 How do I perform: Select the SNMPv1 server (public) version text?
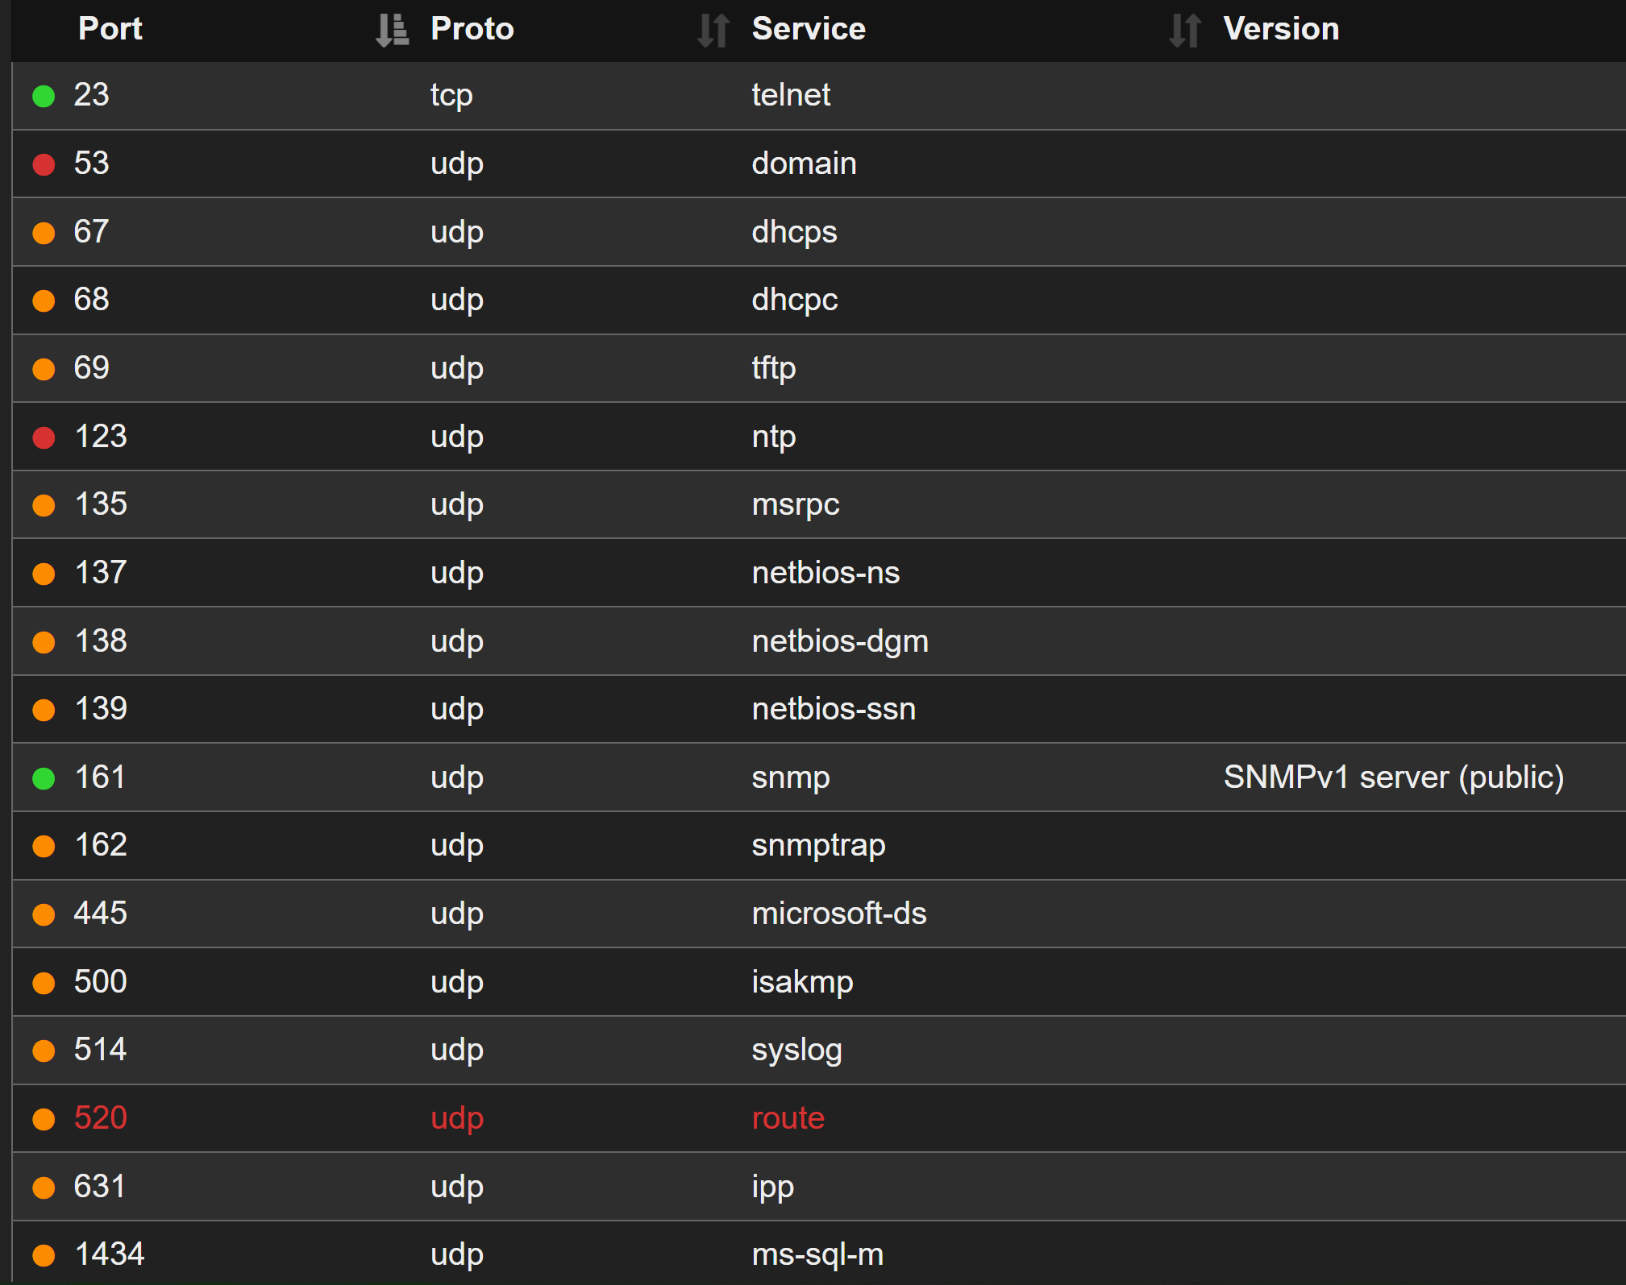click(1393, 777)
